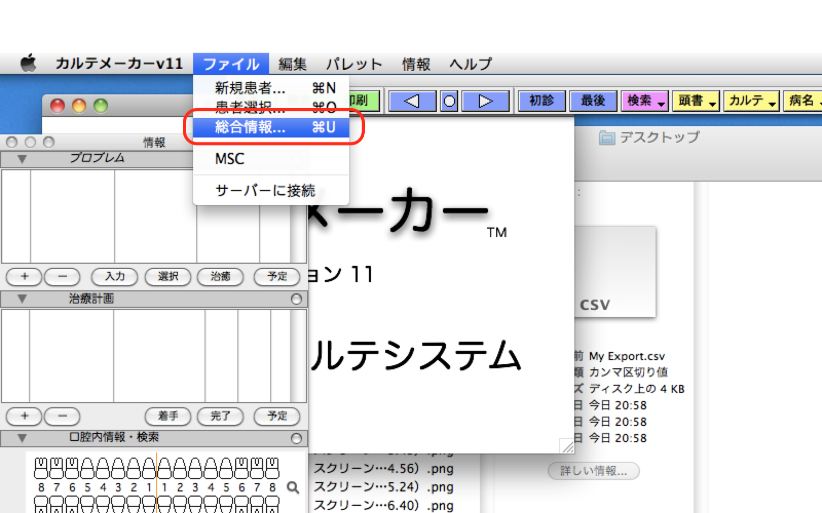This screenshot has height=513, width=822.
Task: Open the 検索 dropdown button
Action: coord(644,101)
